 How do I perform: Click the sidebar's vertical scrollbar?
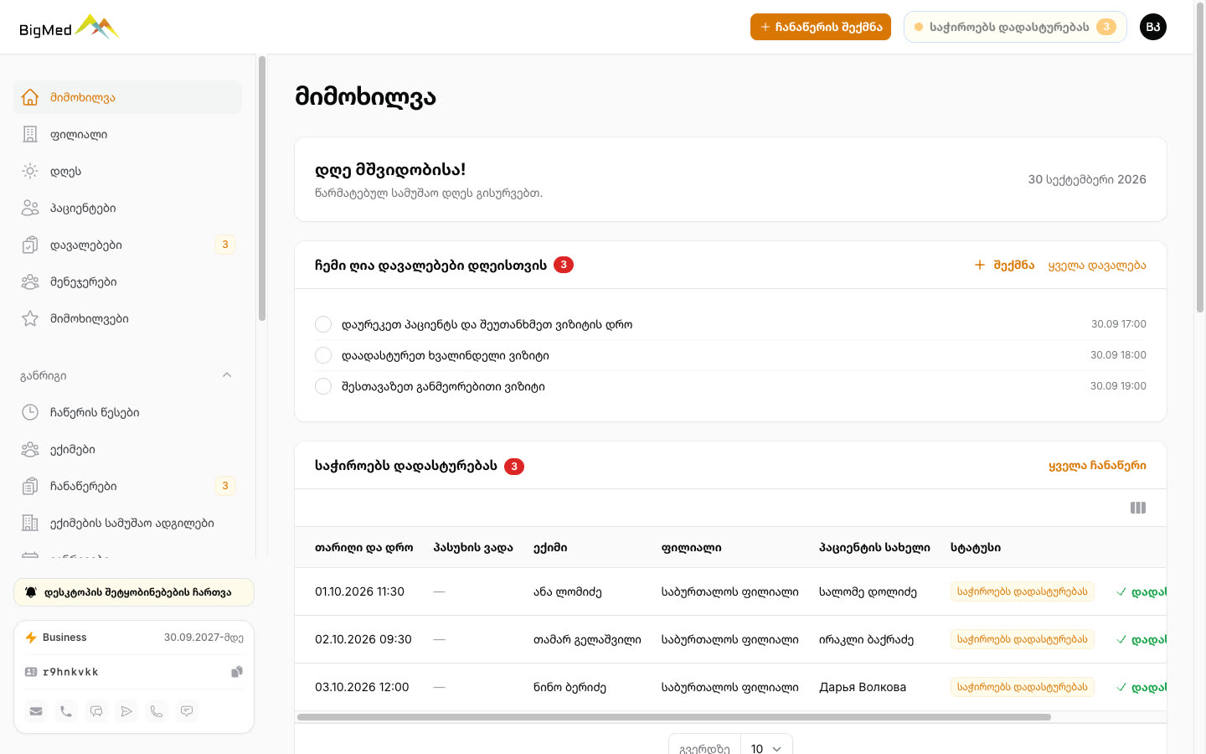tap(262, 188)
